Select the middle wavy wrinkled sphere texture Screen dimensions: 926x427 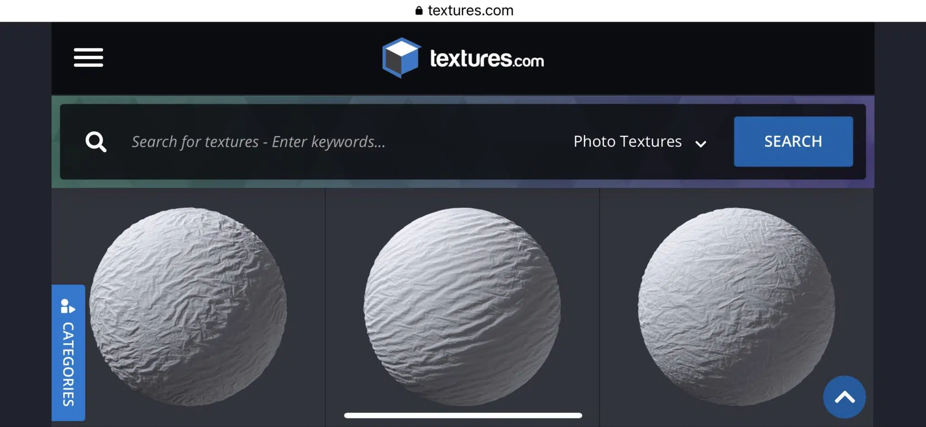coord(462,306)
